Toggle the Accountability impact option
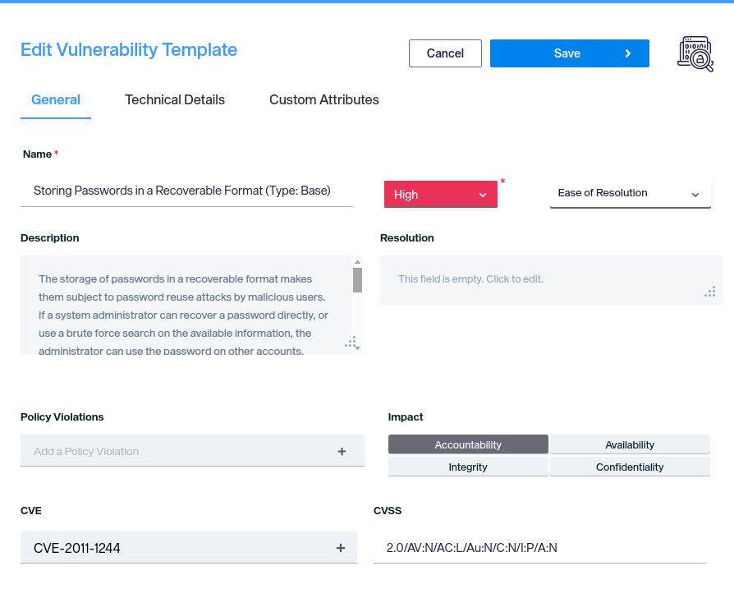734x589 pixels. tap(468, 444)
